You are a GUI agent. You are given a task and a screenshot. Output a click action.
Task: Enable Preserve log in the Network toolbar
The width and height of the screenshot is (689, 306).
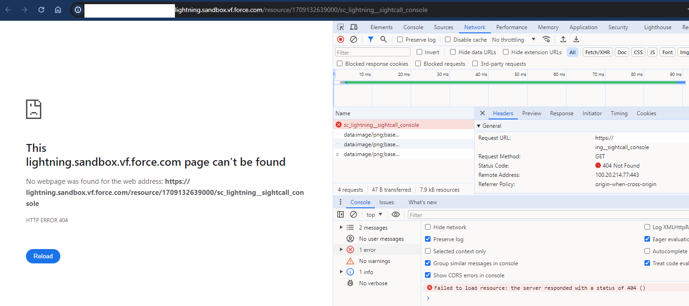point(400,39)
